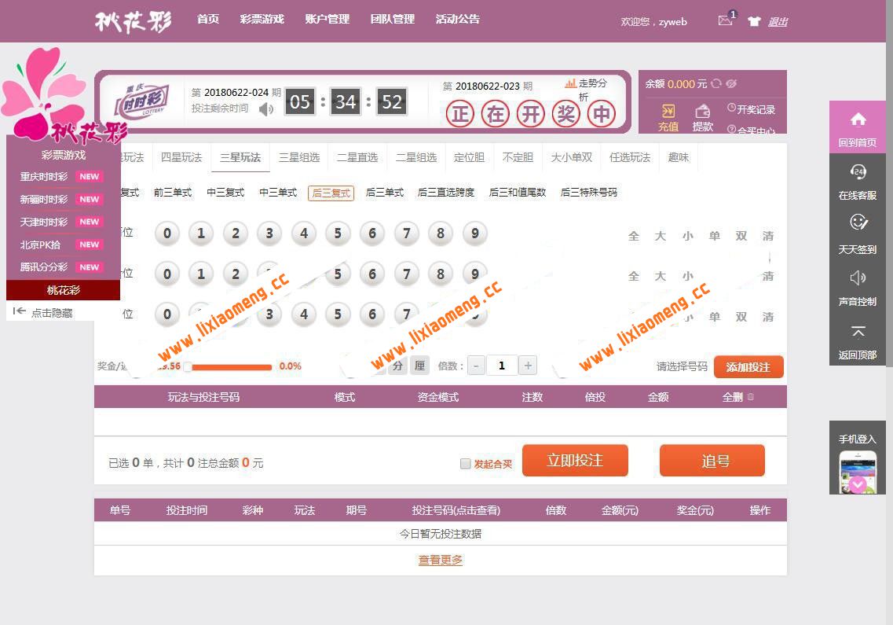
Task: Click the minus stepper beside 倍数
Action: (x=476, y=366)
